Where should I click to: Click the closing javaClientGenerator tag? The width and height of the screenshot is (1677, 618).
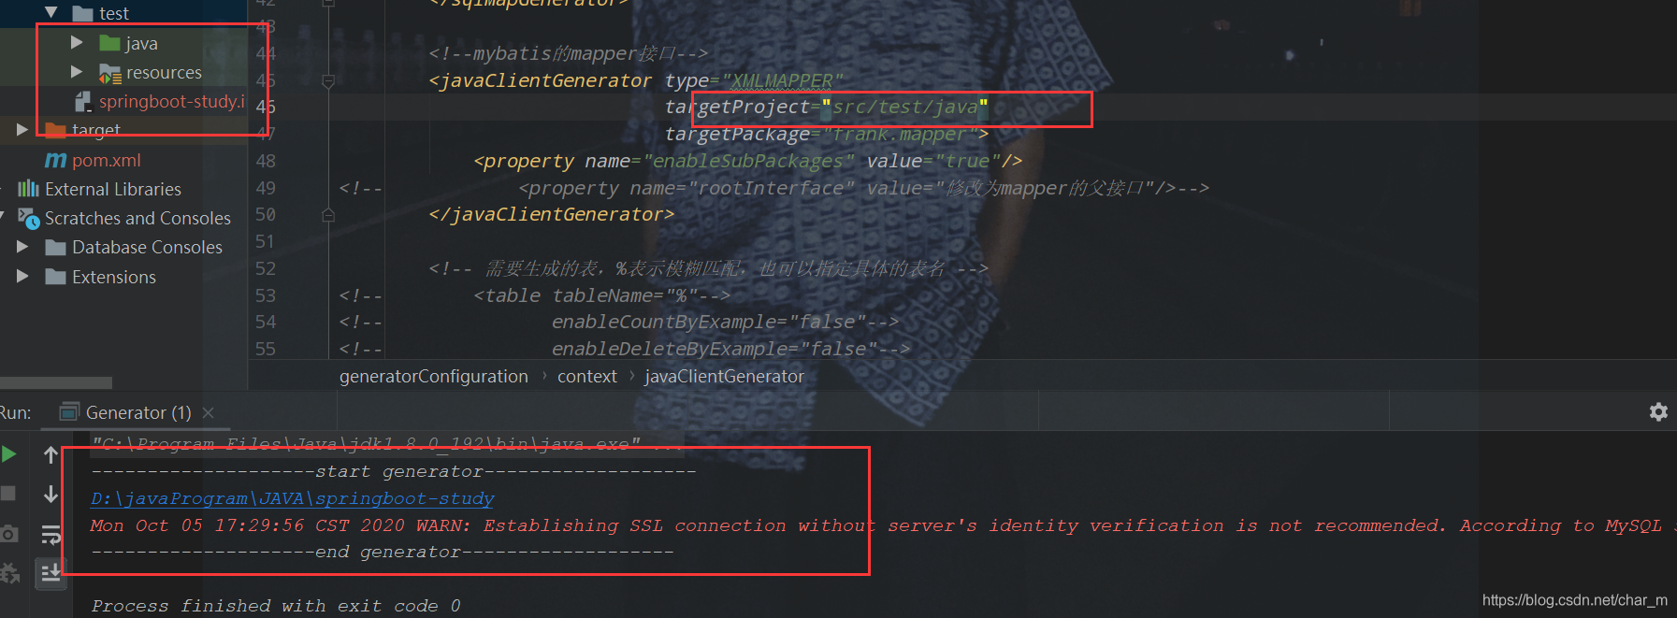(x=551, y=214)
